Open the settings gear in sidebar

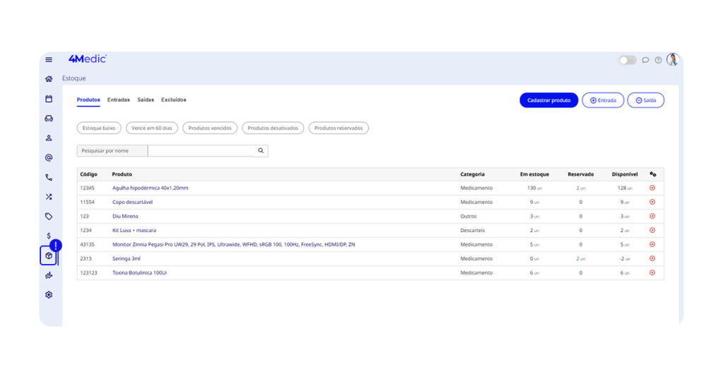click(x=49, y=295)
